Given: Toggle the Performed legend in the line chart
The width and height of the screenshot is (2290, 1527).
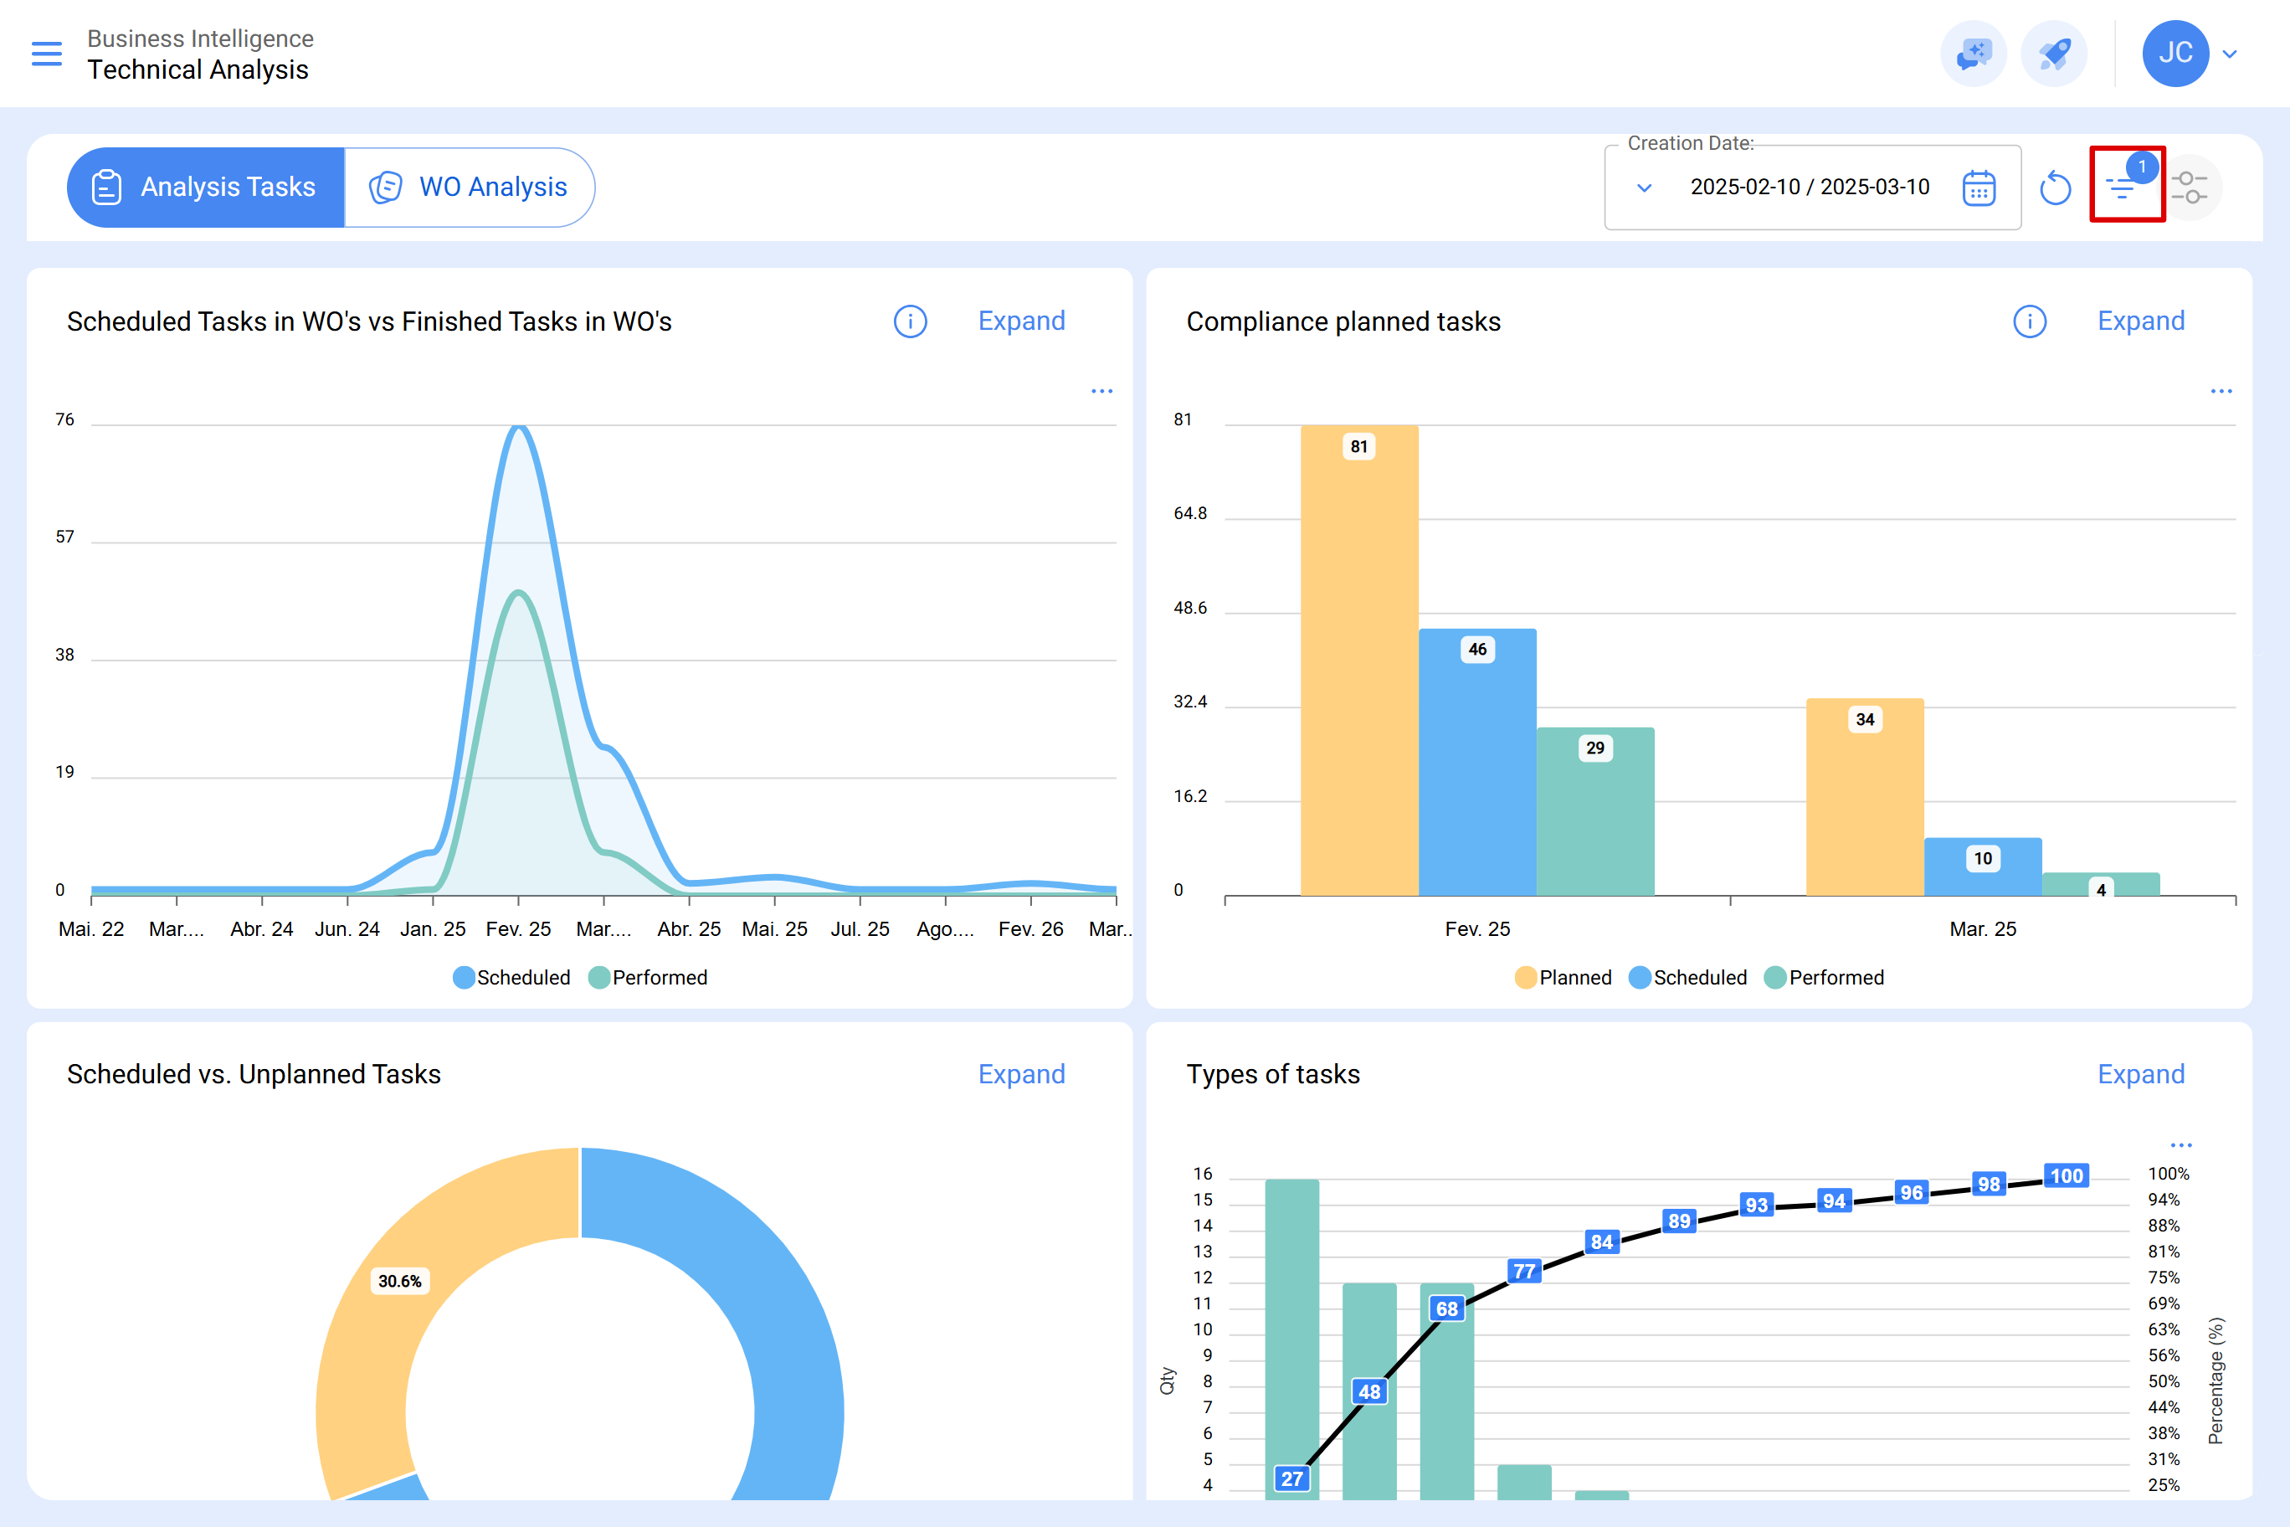Looking at the screenshot, I should [649, 978].
